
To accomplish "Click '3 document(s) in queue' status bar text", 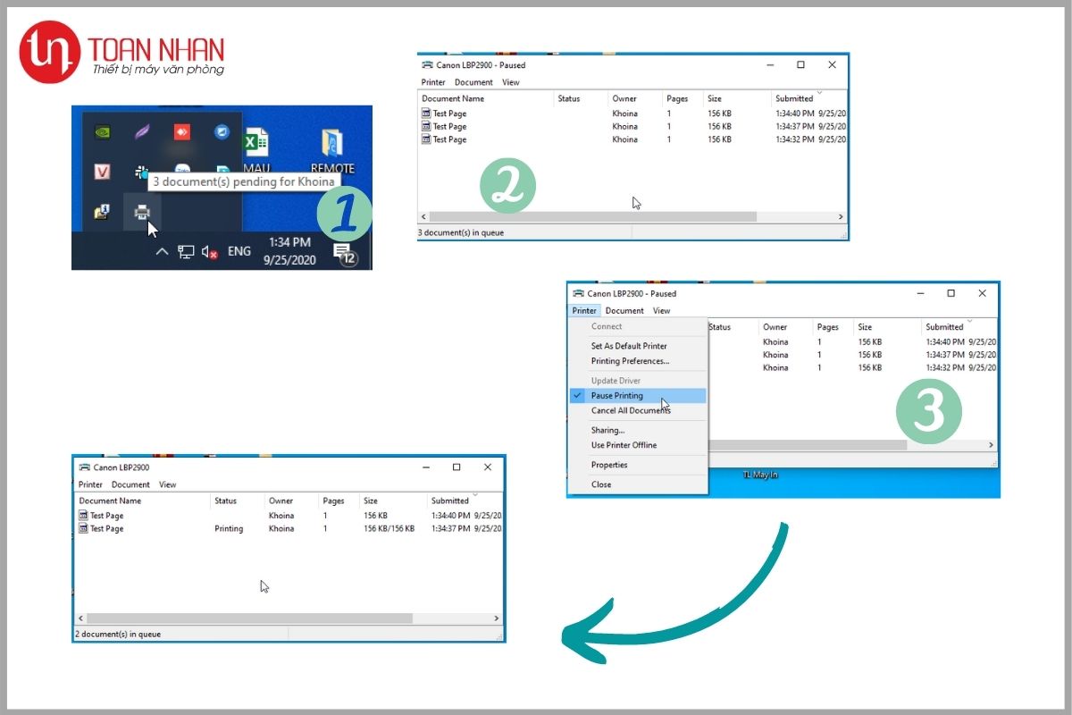I will pos(461,232).
